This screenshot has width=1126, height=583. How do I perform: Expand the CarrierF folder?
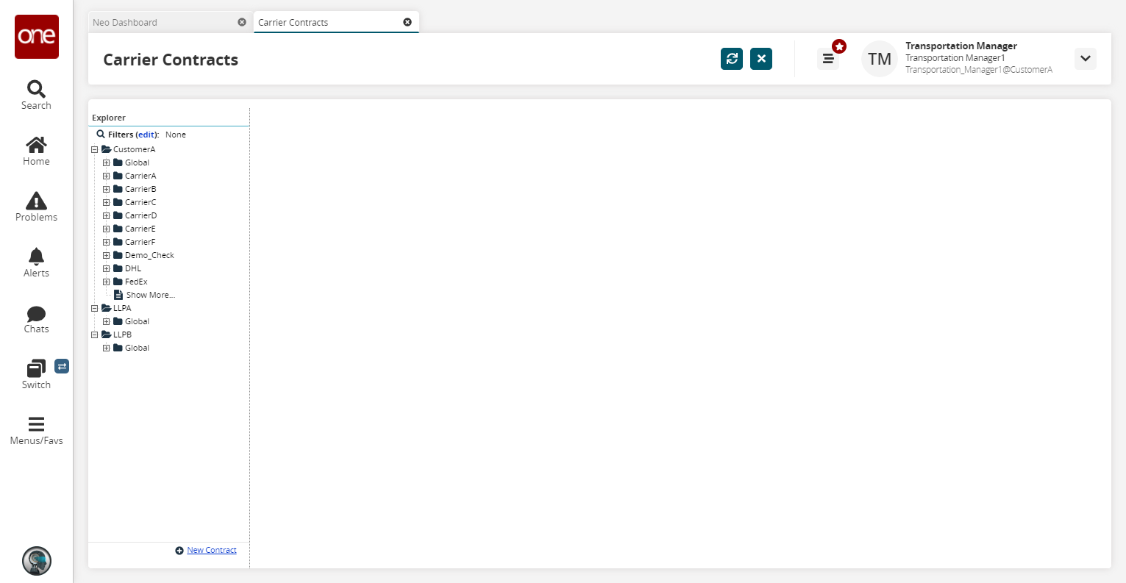click(107, 242)
